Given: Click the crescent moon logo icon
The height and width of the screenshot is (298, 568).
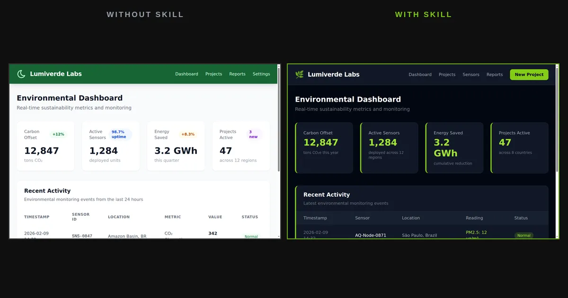Looking at the screenshot, I should point(21,74).
